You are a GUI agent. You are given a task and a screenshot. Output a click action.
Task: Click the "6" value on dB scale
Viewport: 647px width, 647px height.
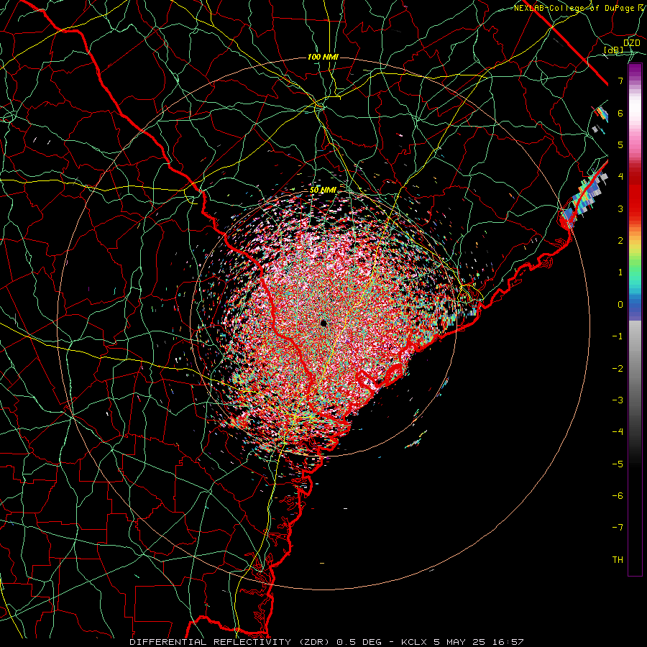(620, 113)
